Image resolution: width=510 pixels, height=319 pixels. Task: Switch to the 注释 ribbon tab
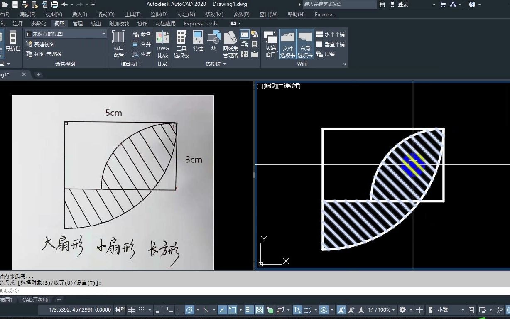tap(17, 23)
